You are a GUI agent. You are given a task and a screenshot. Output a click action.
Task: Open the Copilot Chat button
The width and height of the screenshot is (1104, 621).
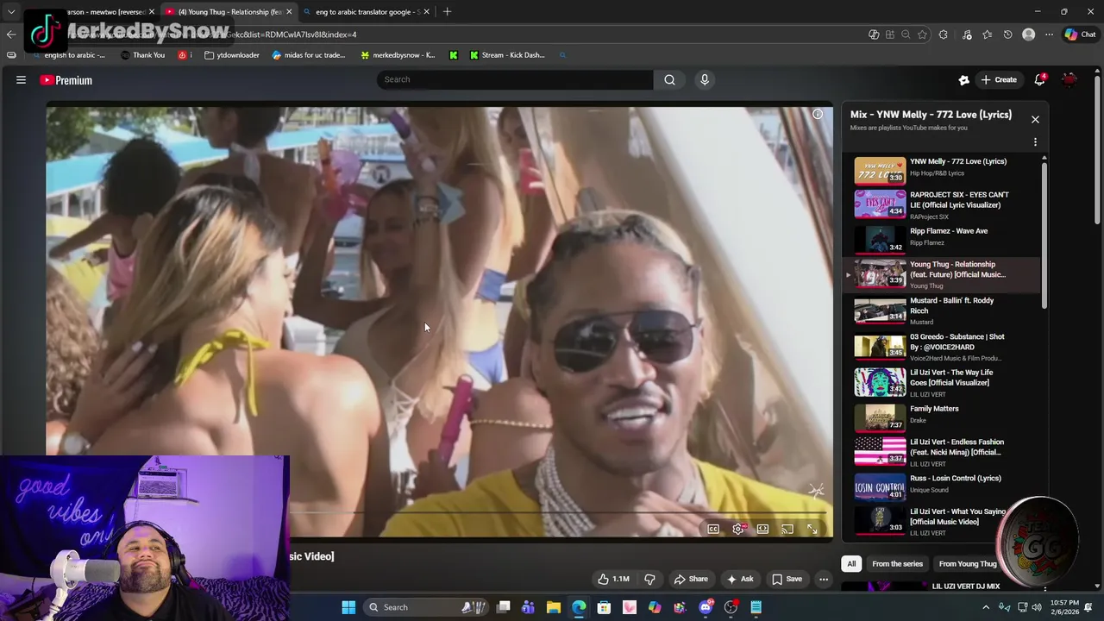pyautogui.click(x=1079, y=34)
